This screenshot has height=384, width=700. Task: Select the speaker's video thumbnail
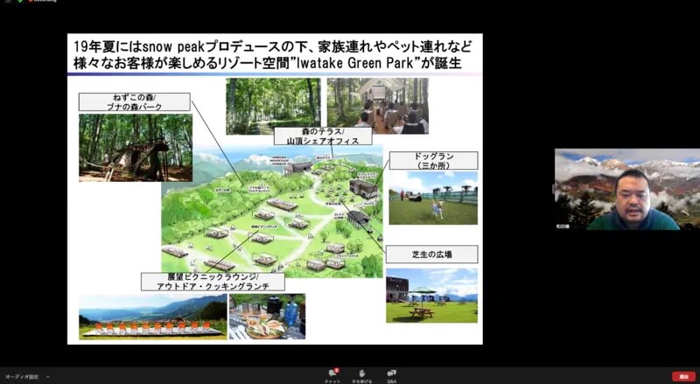coord(627,189)
